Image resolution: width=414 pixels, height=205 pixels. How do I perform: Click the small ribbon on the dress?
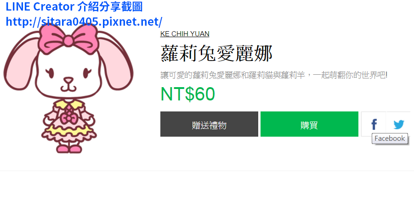coord(68,118)
